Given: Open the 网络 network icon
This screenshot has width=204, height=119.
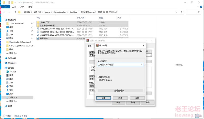Looking at the screenshot, I should pos(6,106).
